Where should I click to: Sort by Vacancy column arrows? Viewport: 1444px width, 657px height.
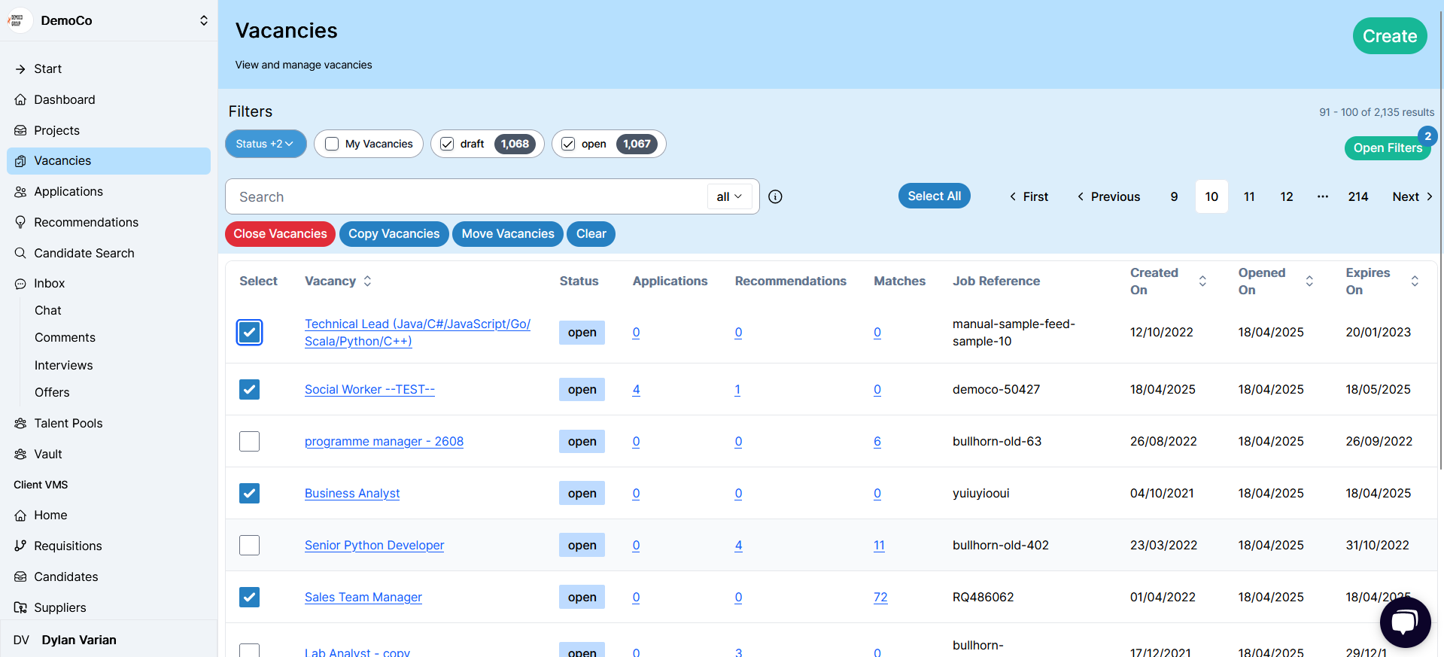367,281
